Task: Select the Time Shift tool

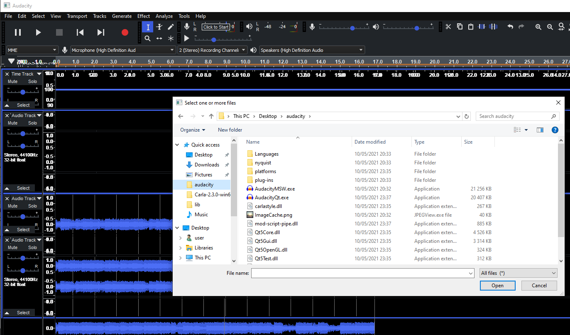Action: pos(159,38)
